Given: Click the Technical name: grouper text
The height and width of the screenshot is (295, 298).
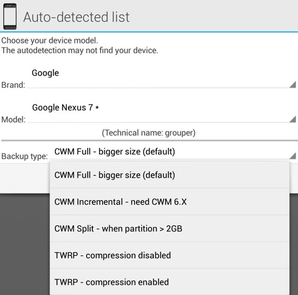Looking at the screenshot, I should [148, 133].
